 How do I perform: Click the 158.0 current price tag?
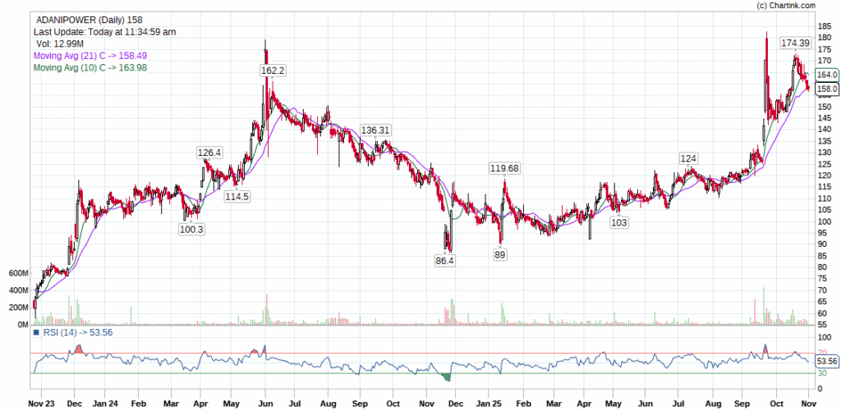point(826,89)
